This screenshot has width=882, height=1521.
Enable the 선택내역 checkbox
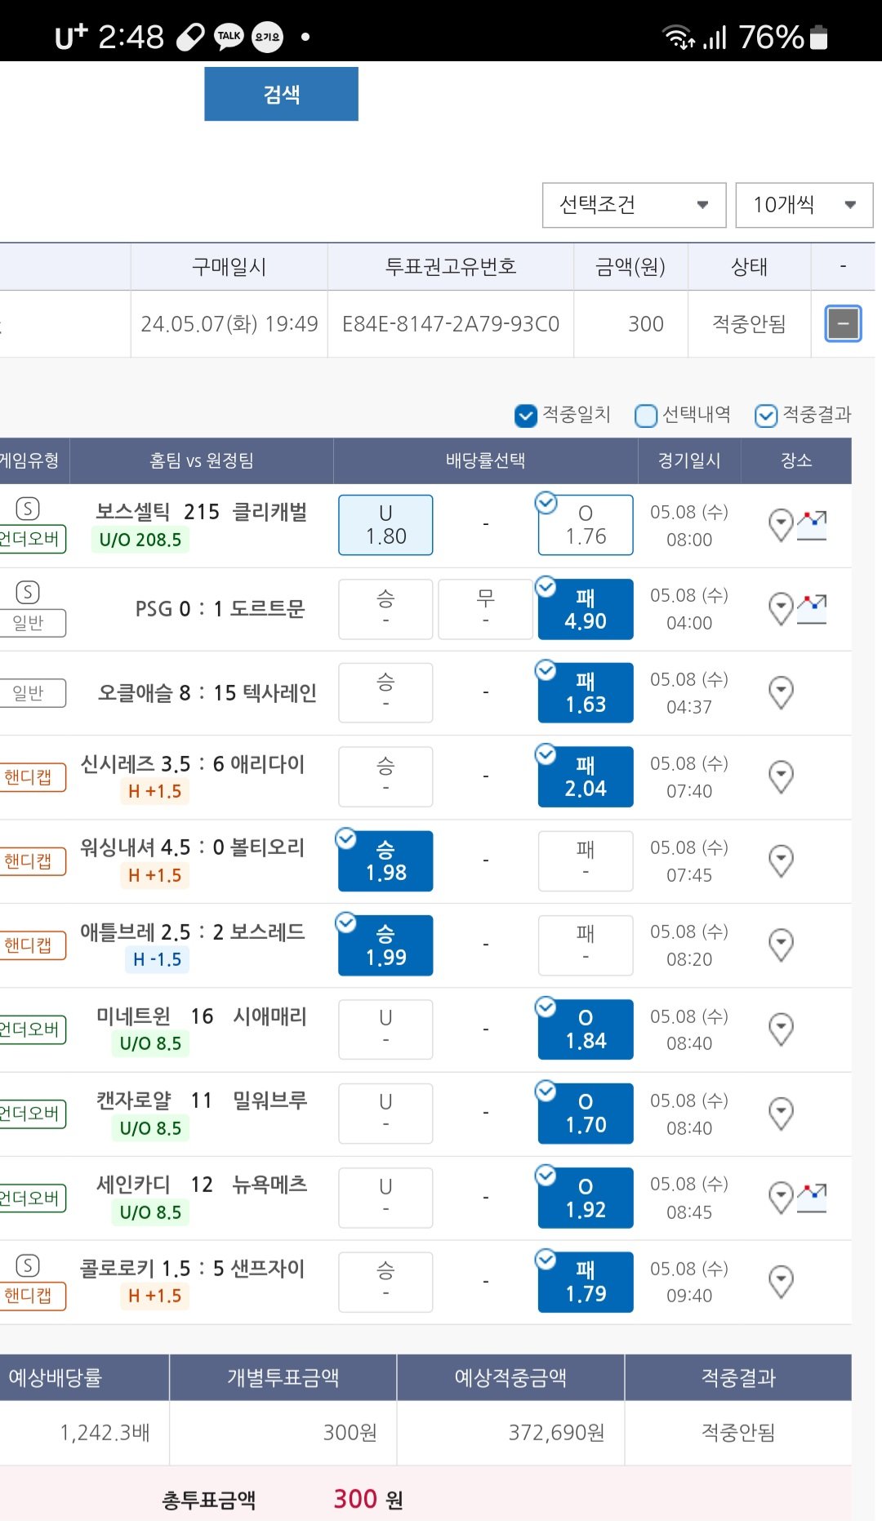(646, 416)
